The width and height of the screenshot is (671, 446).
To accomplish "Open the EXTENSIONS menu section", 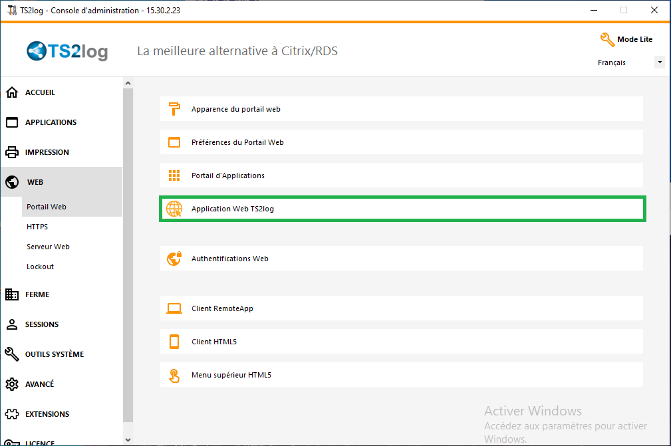I will click(x=62, y=414).
